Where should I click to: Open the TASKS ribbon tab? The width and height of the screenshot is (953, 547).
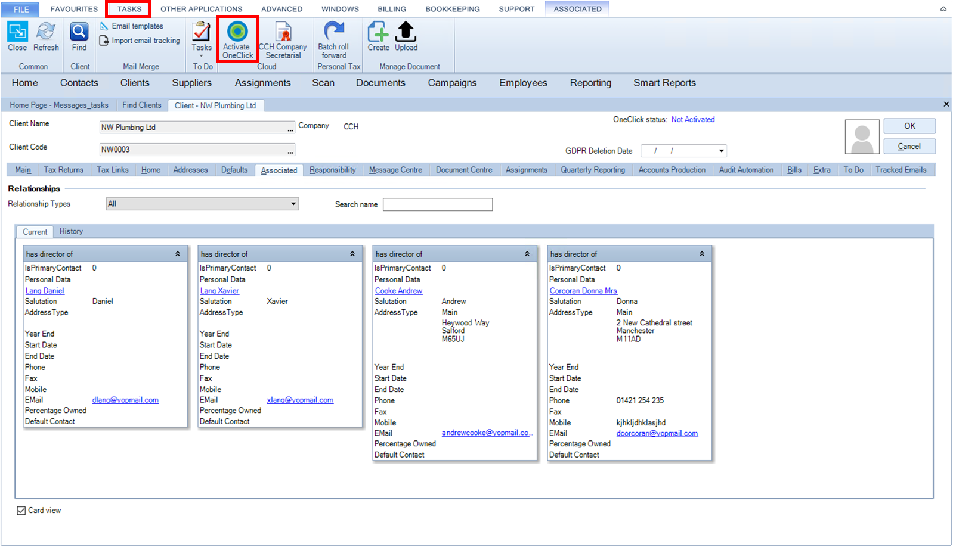point(129,9)
